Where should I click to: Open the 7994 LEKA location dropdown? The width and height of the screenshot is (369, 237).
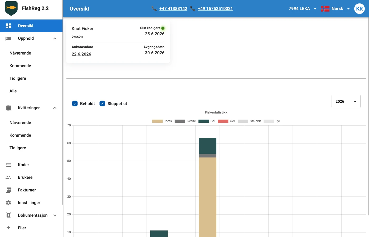click(x=303, y=9)
